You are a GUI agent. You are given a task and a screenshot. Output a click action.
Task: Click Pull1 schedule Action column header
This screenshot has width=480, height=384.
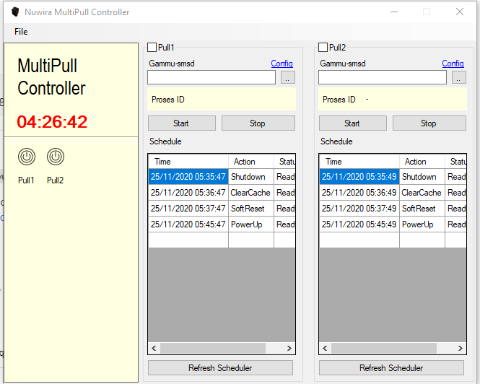point(251,162)
